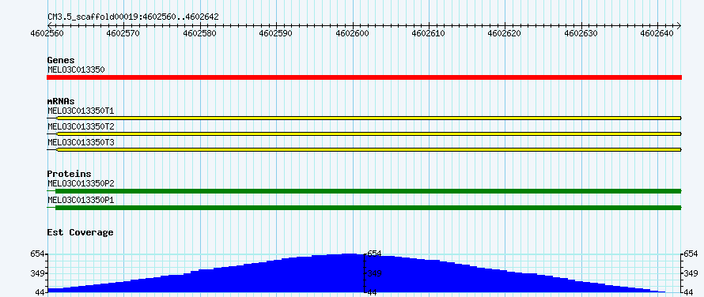Open the MELO3C013350T1 mRNA label
Viewport: 704px width, 297px height.
coord(81,111)
